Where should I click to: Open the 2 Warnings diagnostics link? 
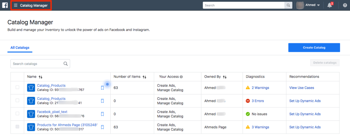coord(260,88)
